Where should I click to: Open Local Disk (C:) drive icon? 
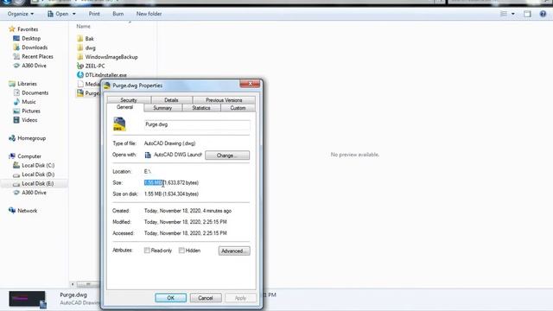(16, 165)
